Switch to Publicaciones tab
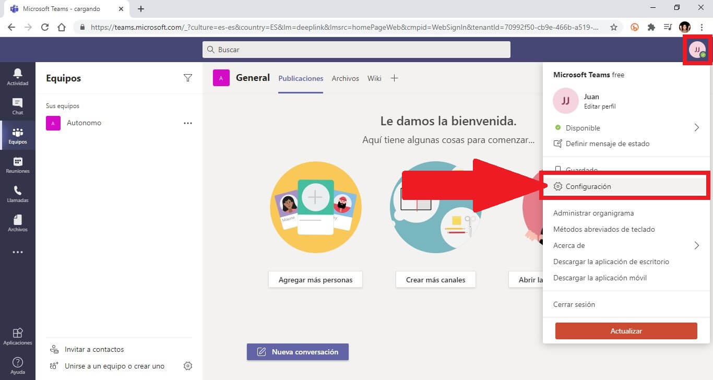Screen dimensions: 713x380 pyautogui.click(x=301, y=78)
